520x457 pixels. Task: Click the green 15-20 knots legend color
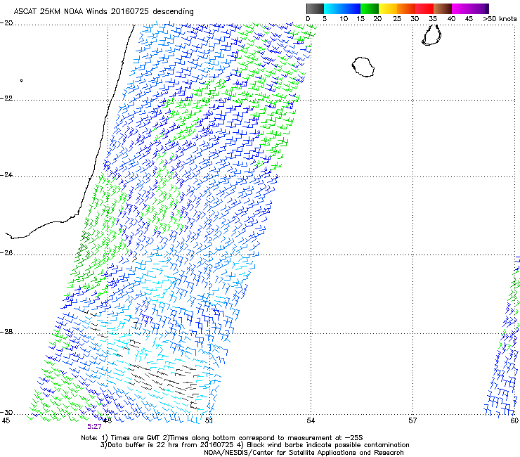370,8
